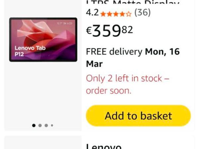This screenshot has height=149, width=199.
Task: Click the 4.2 rating score
Action: [x=92, y=13]
